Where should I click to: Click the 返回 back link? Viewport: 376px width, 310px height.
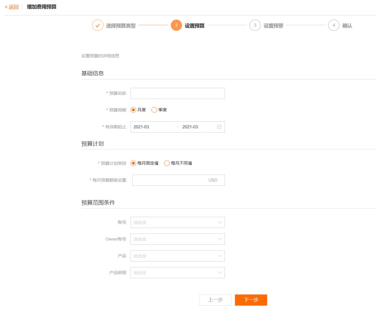pos(11,7)
